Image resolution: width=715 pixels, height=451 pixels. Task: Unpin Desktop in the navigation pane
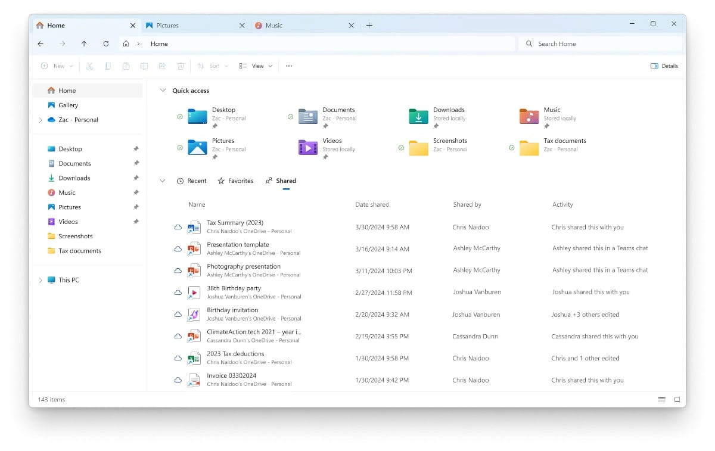pos(136,149)
